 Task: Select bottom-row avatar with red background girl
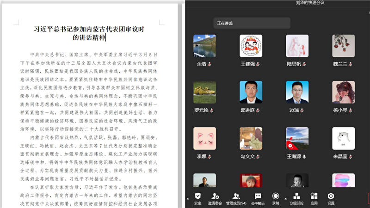[251, 180]
